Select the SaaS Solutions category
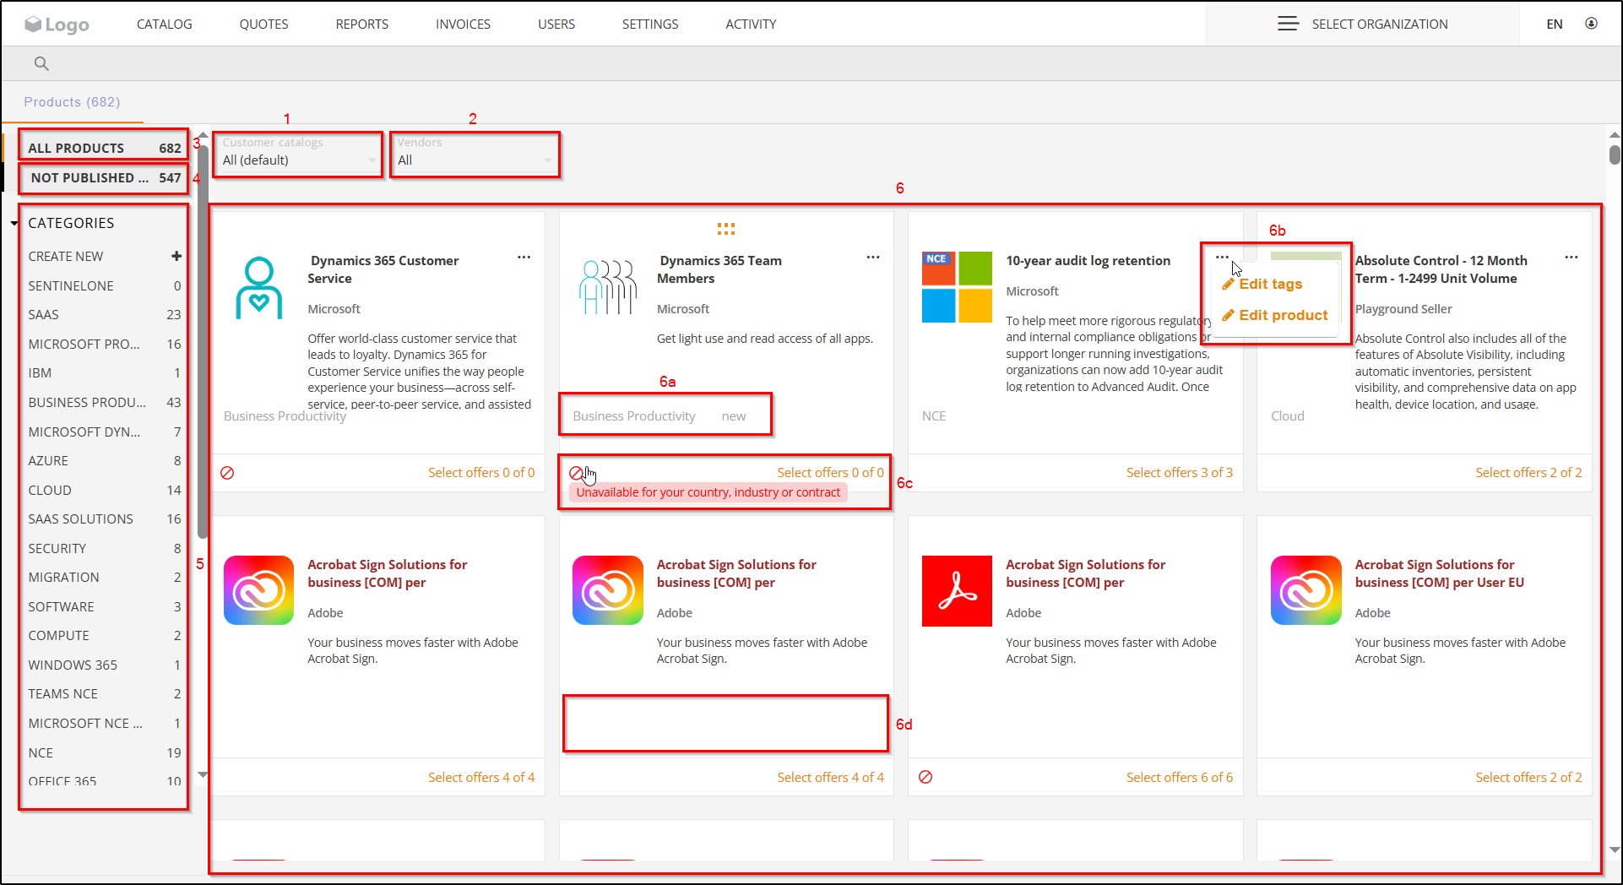 point(105,519)
